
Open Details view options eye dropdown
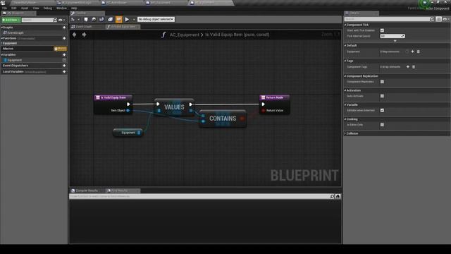(x=446, y=19)
